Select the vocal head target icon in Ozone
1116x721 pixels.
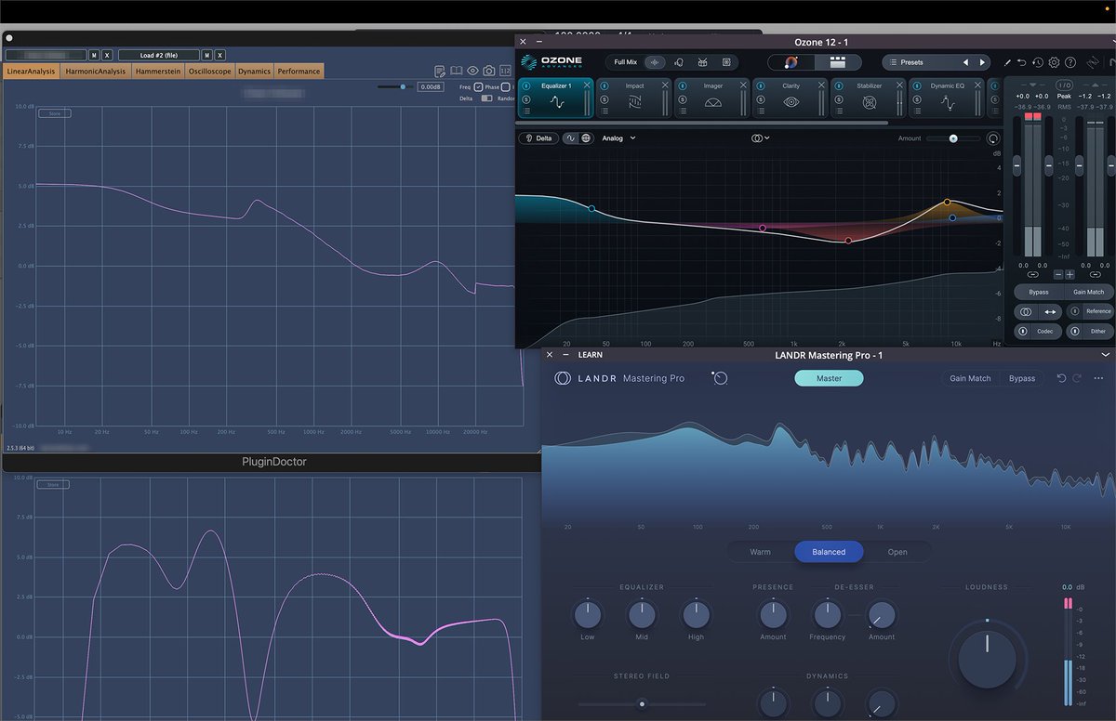click(679, 62)
